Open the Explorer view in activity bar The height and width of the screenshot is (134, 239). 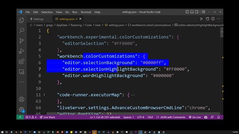click(x=22, y=20)
